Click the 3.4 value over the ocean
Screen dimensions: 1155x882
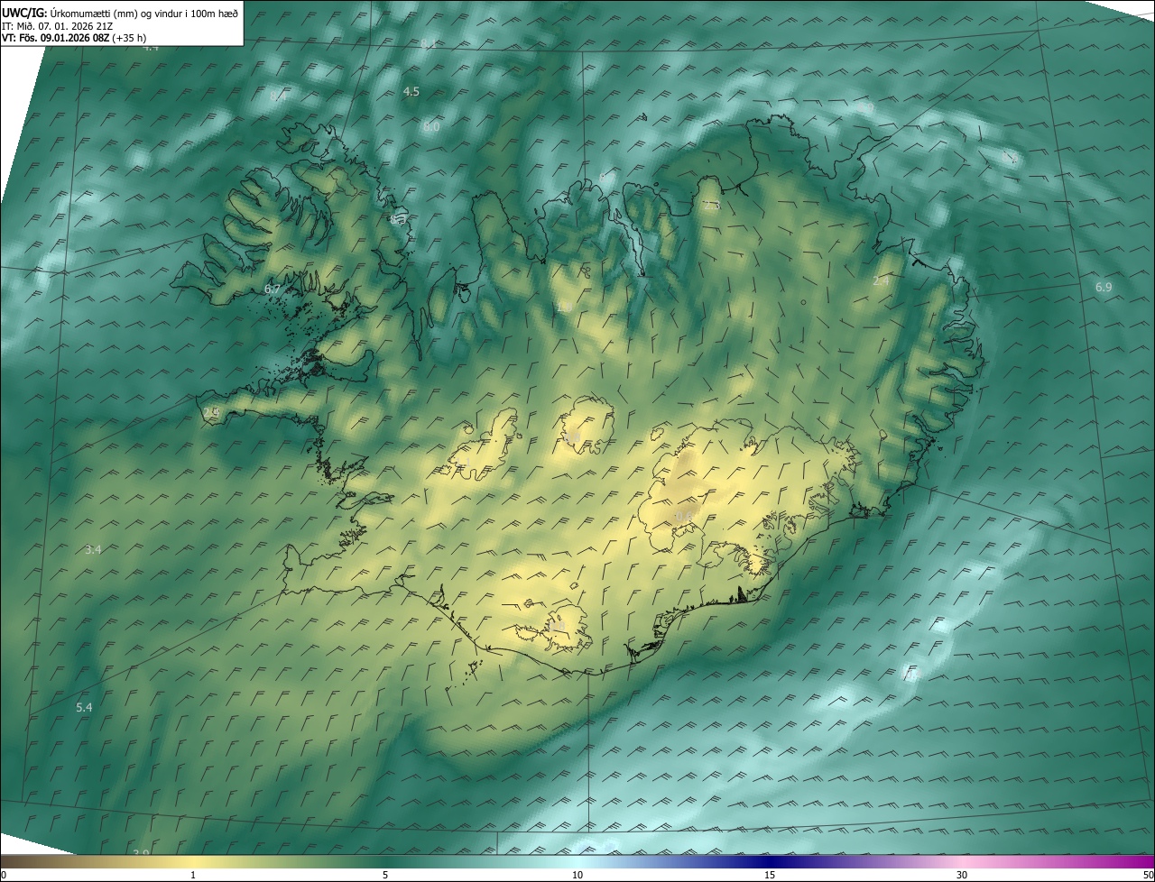93,549
